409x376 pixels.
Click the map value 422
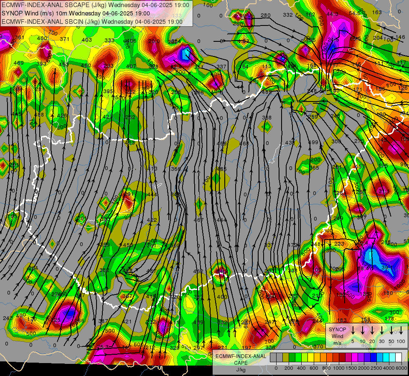(152, 220)
